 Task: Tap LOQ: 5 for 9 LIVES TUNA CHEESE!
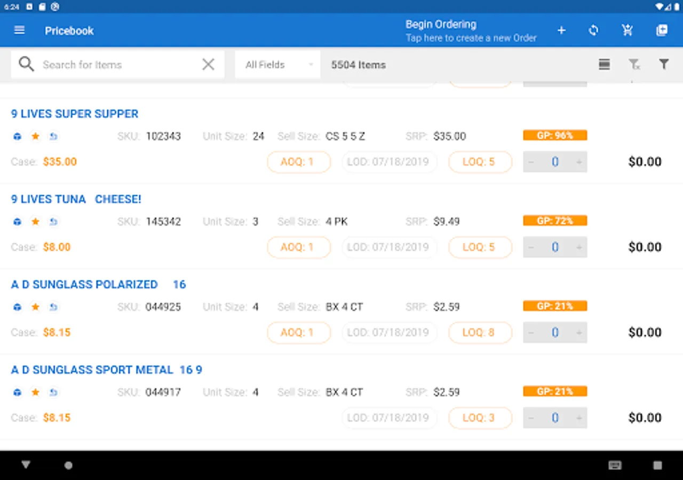click(x=480, y=247)
